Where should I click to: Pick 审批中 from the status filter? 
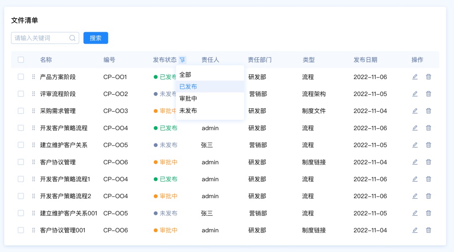[188, 98]
